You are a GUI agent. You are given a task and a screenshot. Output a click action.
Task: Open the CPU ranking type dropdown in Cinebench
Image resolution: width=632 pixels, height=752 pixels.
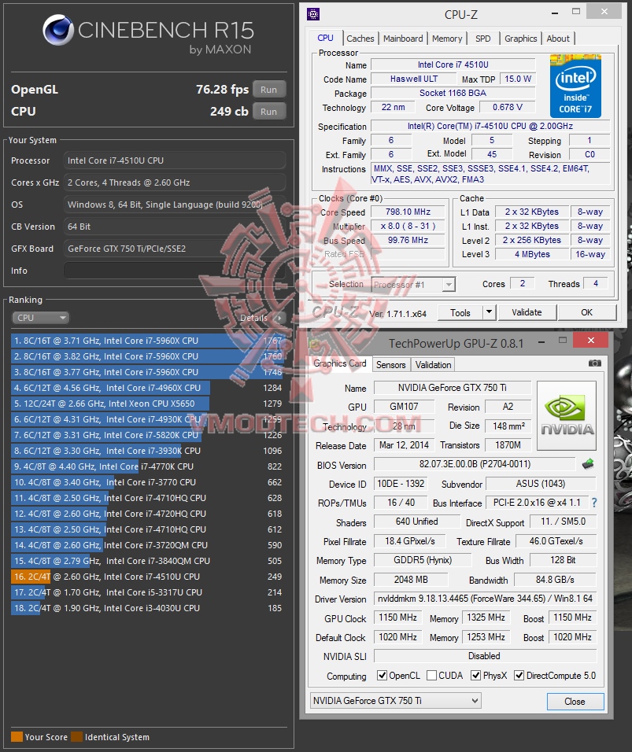41,318
